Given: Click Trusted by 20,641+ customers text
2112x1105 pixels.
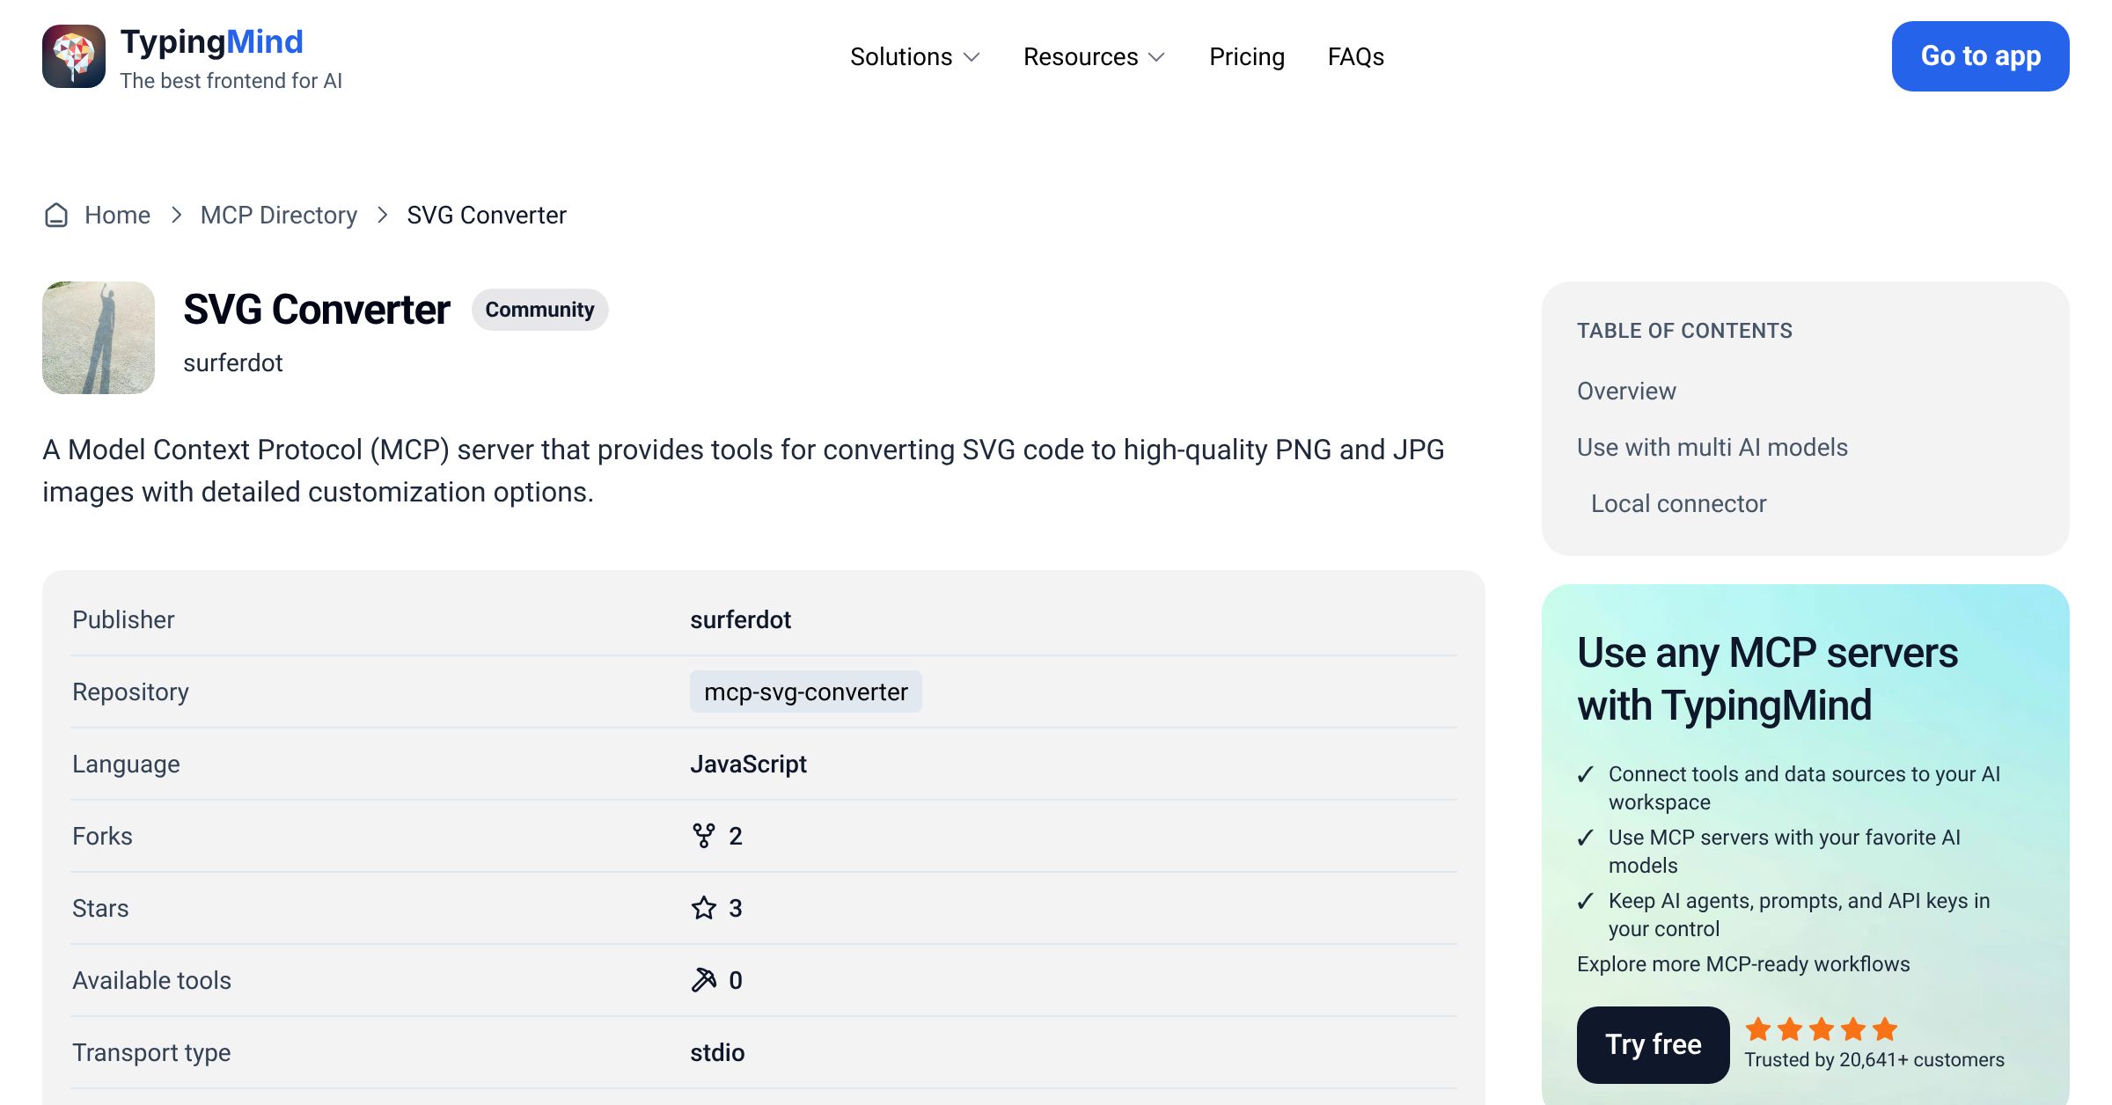Looking at the screenshot, I should pyautogui.click(x=1874, y=1059).
